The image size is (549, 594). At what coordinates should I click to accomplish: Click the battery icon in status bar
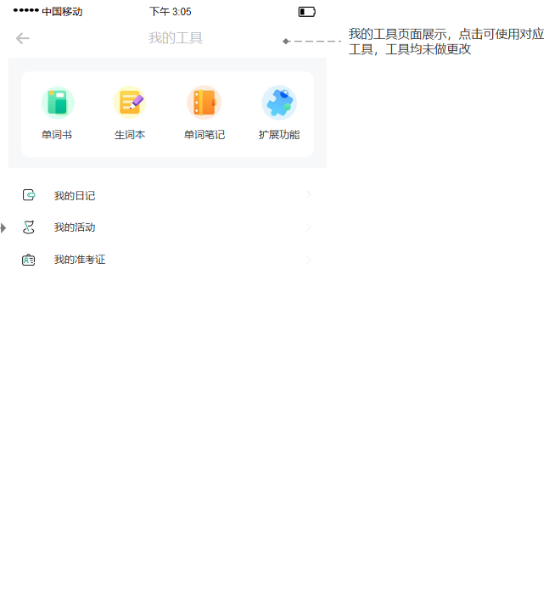click(x=307, y=12)
